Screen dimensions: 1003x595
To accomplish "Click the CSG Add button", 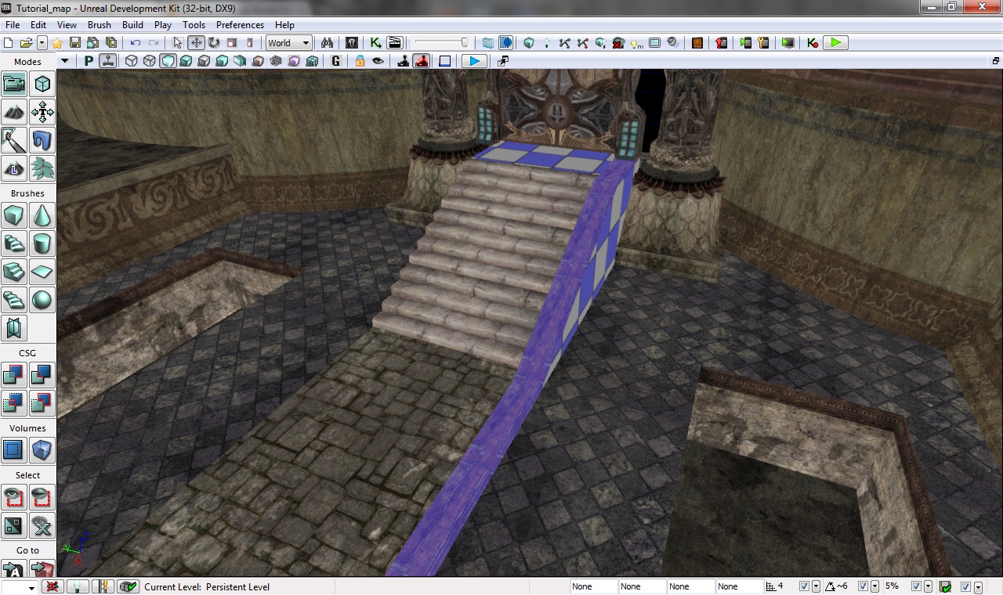I will 14,375.
